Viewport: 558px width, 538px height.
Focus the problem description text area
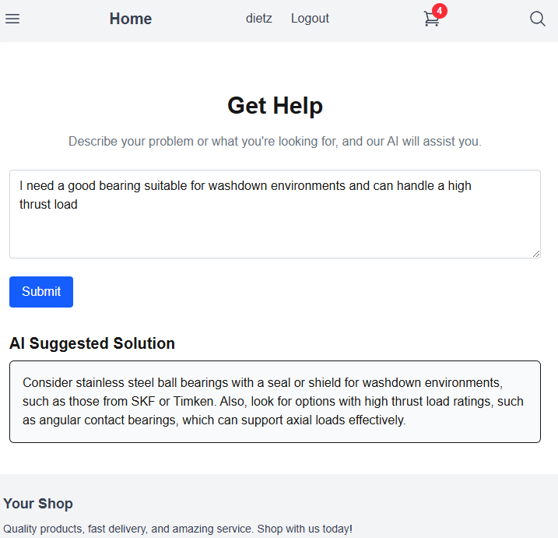point(275,214)
